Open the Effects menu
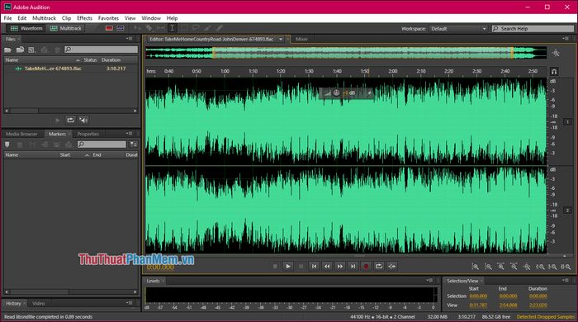The width and height of the screenshot is (578, 322). click(x=84, y=18)
